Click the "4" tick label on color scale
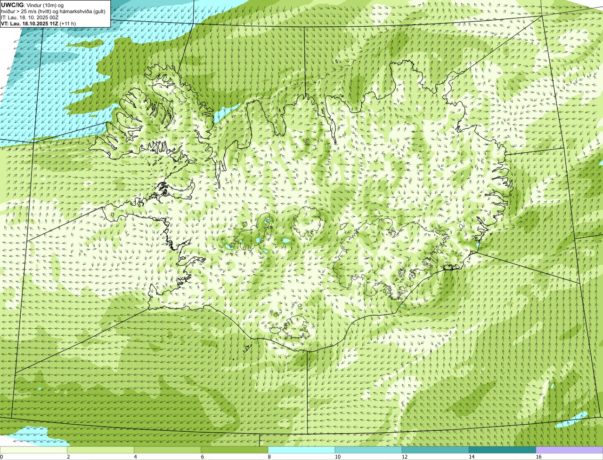The height and width of the screenshot is (460, 603). coord(135,457)
